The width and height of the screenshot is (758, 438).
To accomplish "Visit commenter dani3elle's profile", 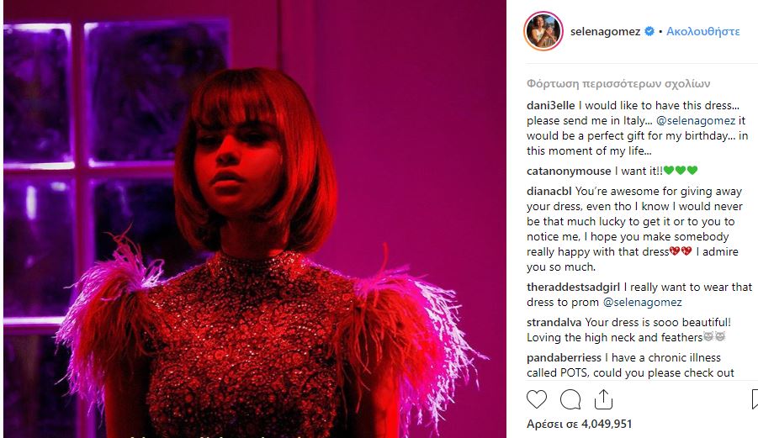I will tap(550, 105).
